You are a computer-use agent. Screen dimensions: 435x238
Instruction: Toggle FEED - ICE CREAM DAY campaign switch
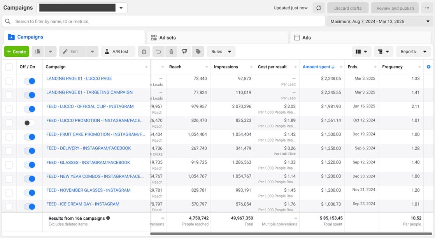[x=30, y=207]
